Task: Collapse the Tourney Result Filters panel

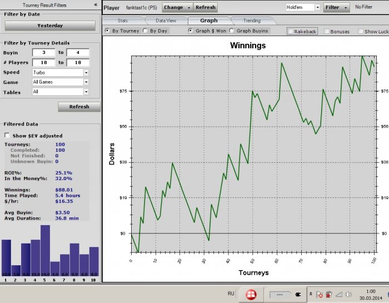Action: pyautogui.click(x=96, y=4)
